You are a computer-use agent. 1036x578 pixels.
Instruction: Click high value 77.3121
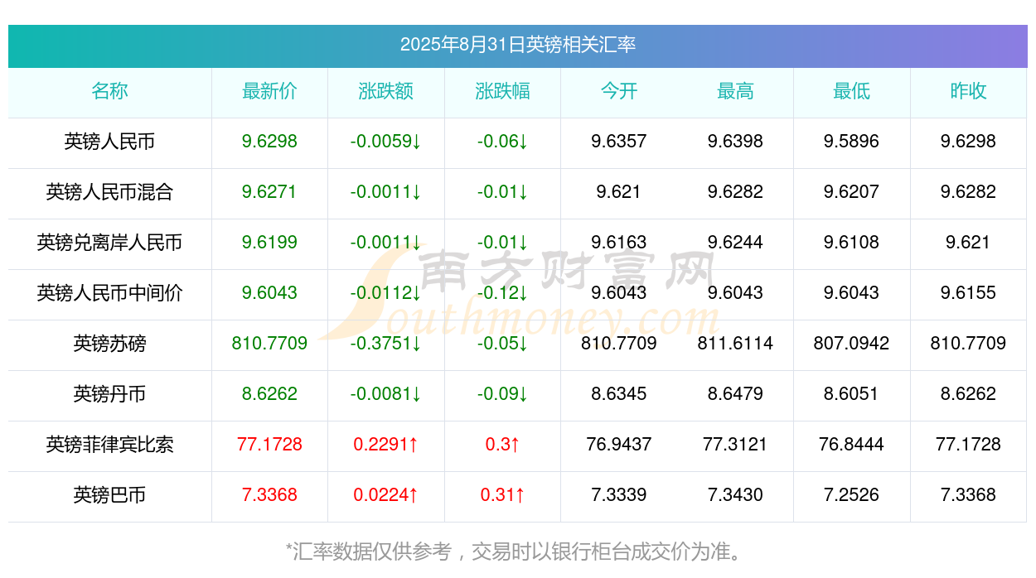tap(735, 445)
